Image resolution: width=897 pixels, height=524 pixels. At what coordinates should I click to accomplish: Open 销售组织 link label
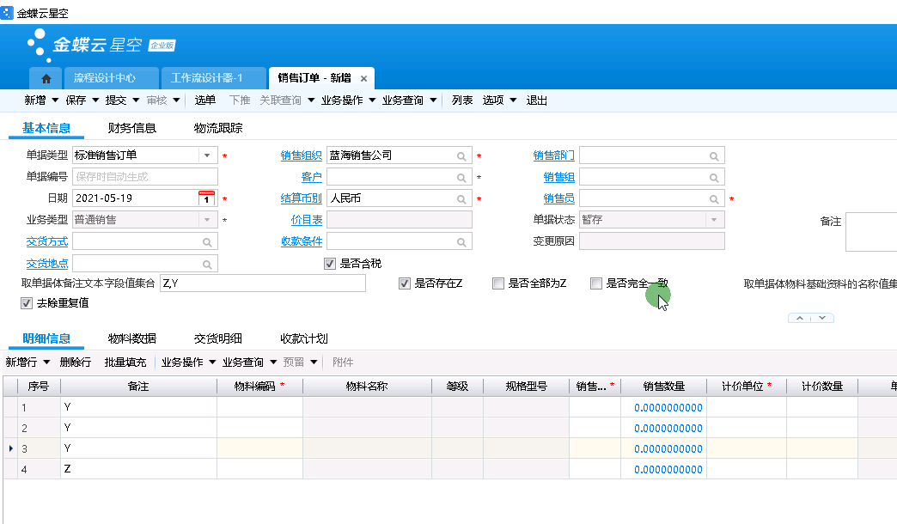[301, 155]
